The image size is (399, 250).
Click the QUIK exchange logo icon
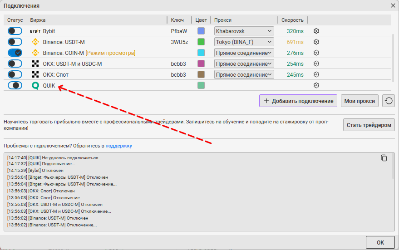[x=35, y=85]
